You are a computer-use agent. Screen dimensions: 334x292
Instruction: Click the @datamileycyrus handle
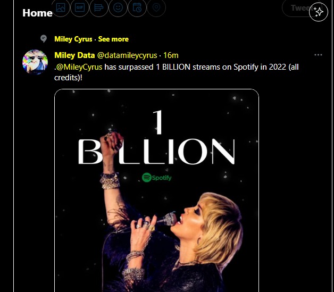point(128,55)
